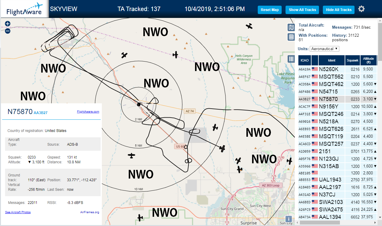Select highlighted N75870 row

[338, 99]
